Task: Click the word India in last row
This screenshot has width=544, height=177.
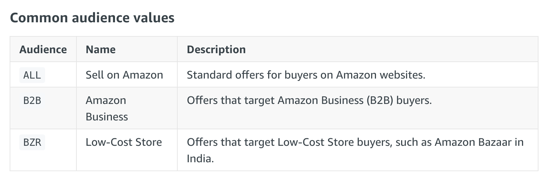Action: click(200, 158)
